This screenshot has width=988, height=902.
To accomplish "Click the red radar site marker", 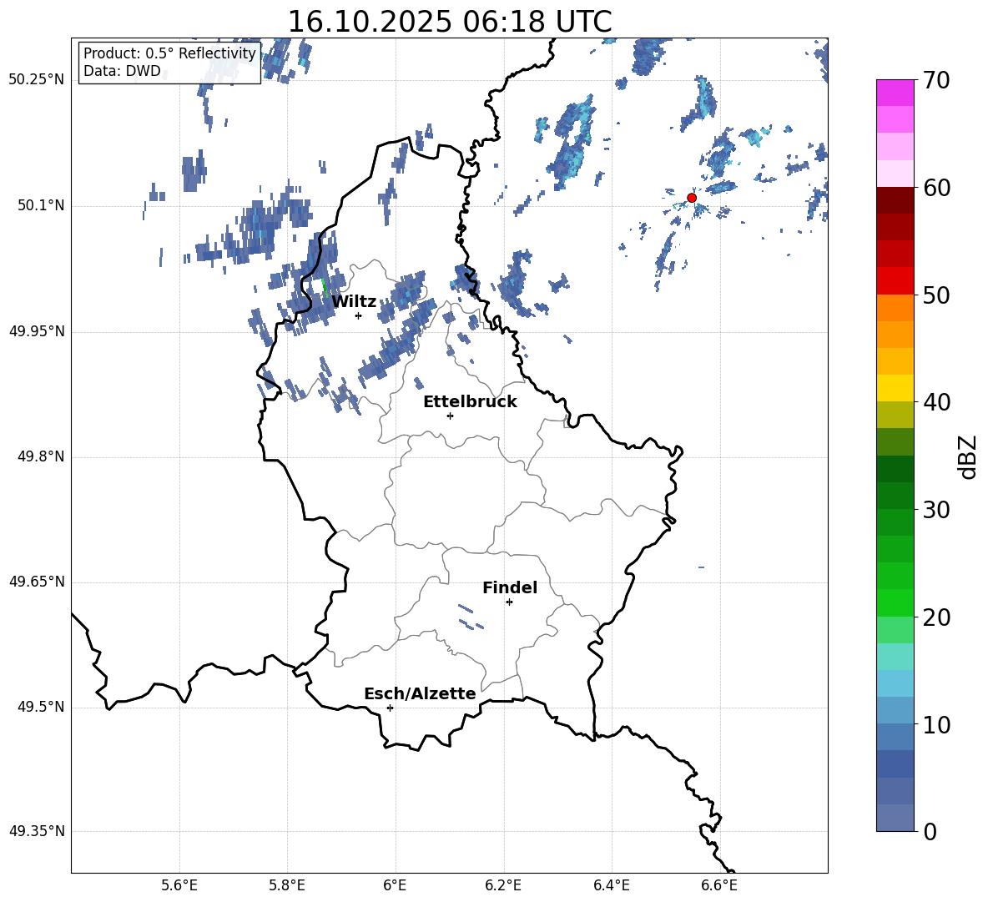I will tap(691, 198).
